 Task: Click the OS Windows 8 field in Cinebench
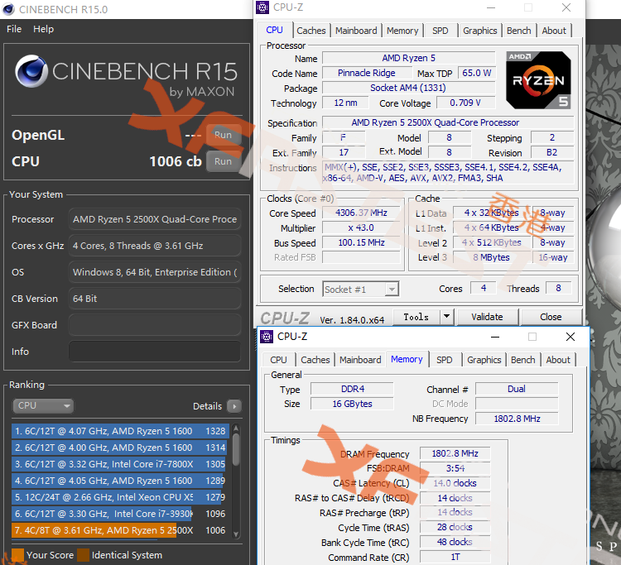pyautogui.click(x=155, y=272)
